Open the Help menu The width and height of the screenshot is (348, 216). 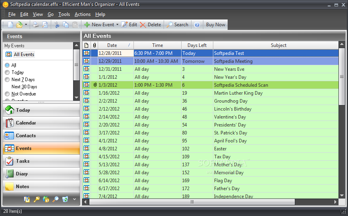point(101,14)
